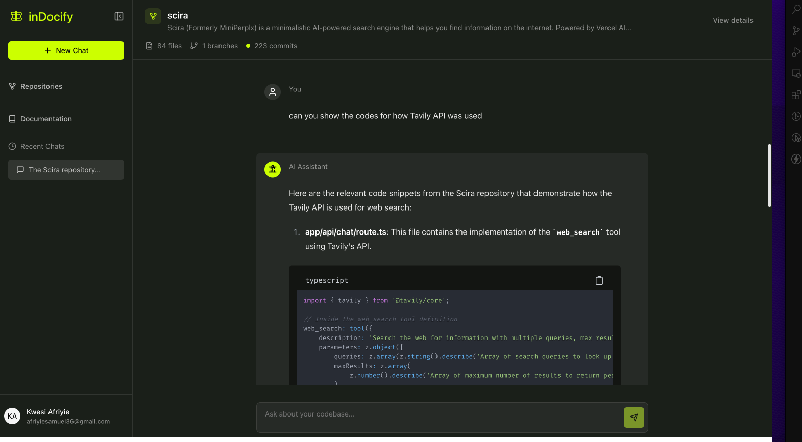
Task: Collapse the sidebar panel toggle
Action: pyautogui.click(x=119, y=16)
